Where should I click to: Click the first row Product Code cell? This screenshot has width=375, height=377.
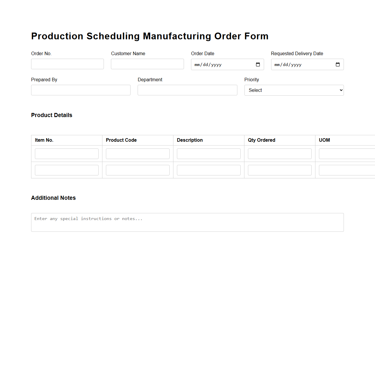point(137,153)
